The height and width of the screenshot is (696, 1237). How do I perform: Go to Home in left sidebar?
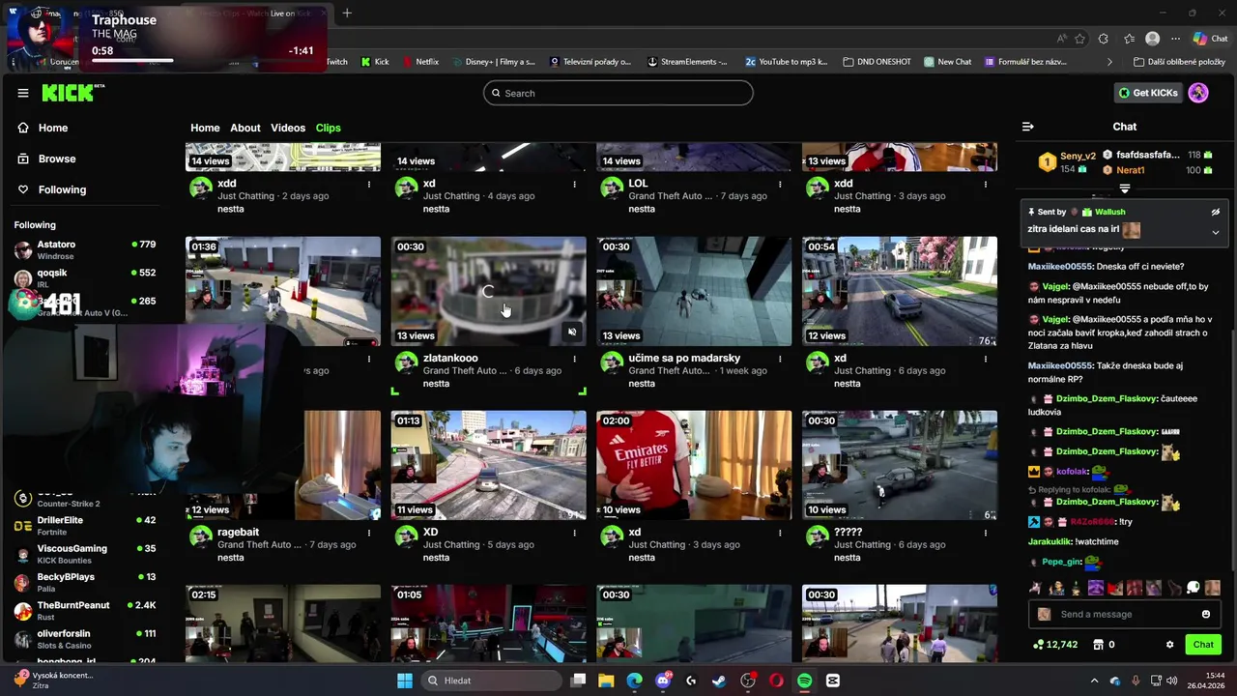point(43,128)
